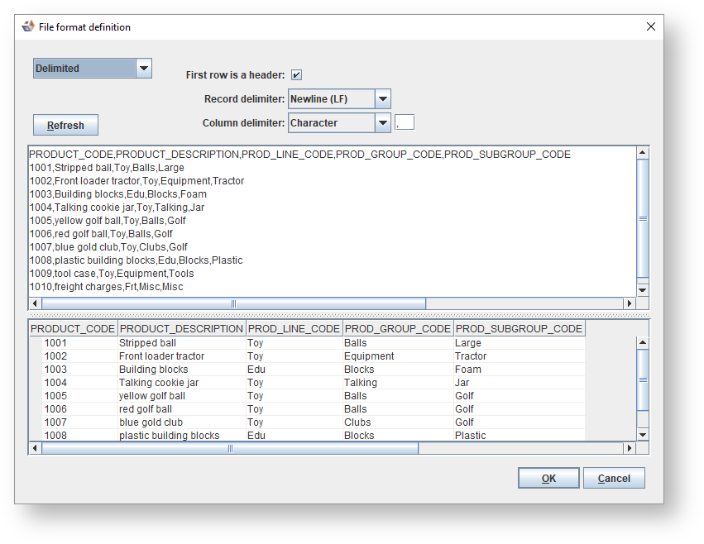Click the raw text pane scroll down arrow
704x544 pixels.
(x=643, y=290)
